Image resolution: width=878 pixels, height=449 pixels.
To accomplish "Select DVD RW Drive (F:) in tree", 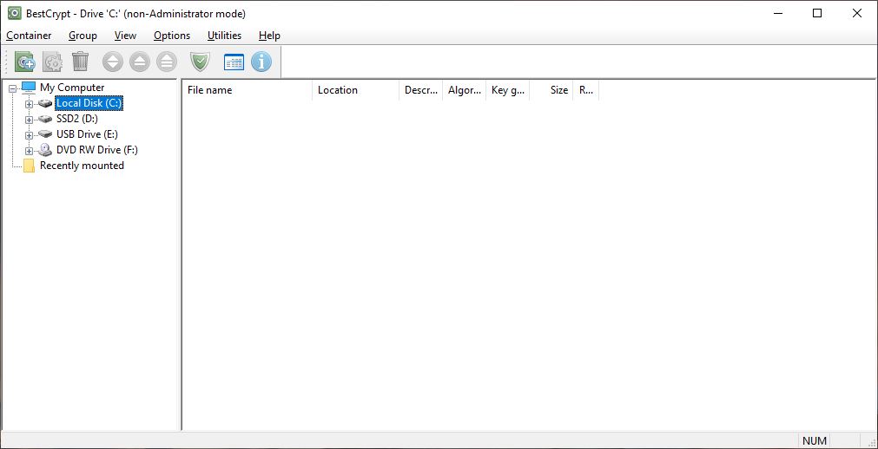I will tap(96, 150).
